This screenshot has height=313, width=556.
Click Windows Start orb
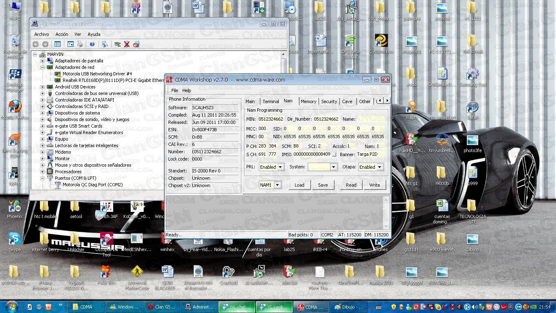pos(11,306)
